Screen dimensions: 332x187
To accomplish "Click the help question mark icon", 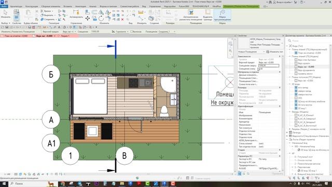I will [x=301, y=2].
